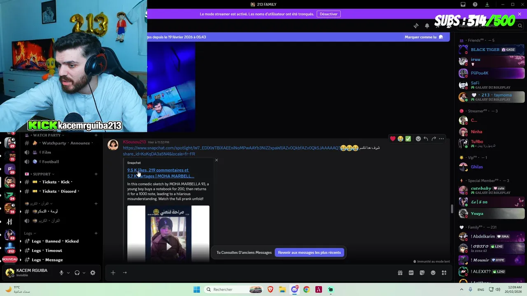Click the message text input field
The image size is (527, 296).
click(x=261, y=273)
